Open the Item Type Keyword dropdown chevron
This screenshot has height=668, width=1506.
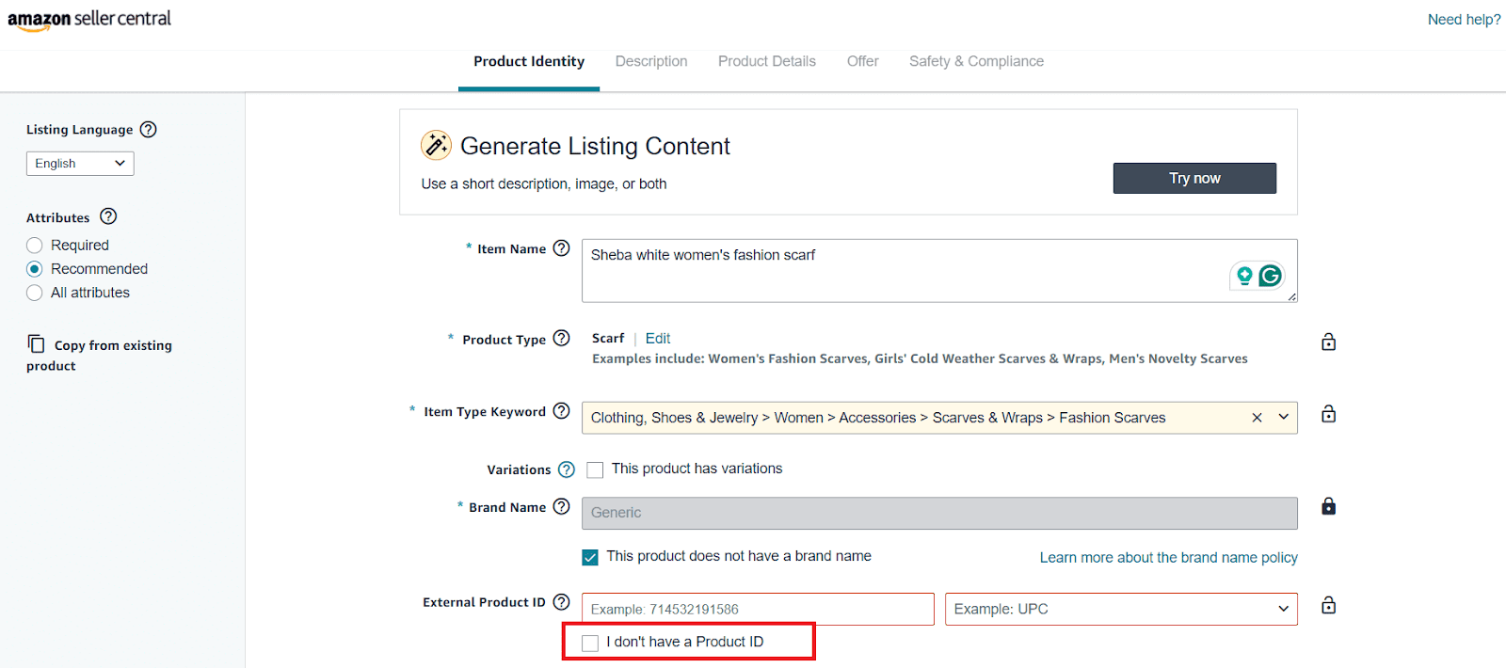point(1282,417)
